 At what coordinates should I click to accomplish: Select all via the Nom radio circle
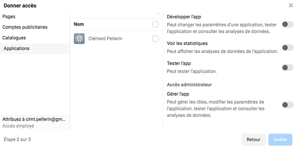click(155, 24)
